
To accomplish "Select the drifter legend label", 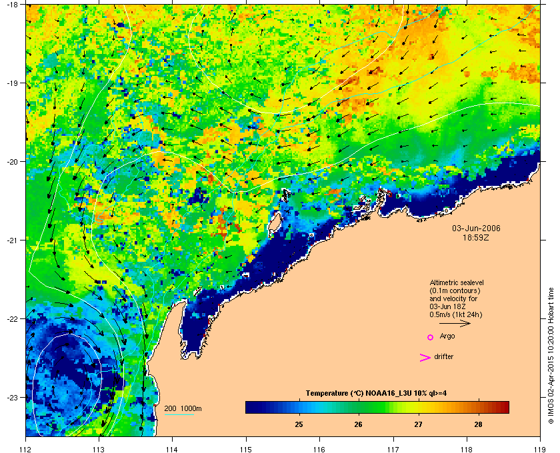I will [x=443, y=356].
